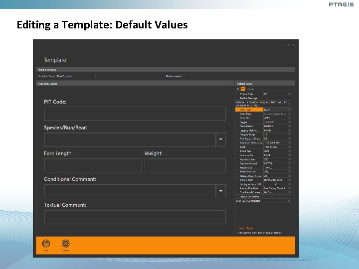Click the TEST TEXT COMMENTS value
The height and width of the screenshot is (269, 359).
[248, 201]
